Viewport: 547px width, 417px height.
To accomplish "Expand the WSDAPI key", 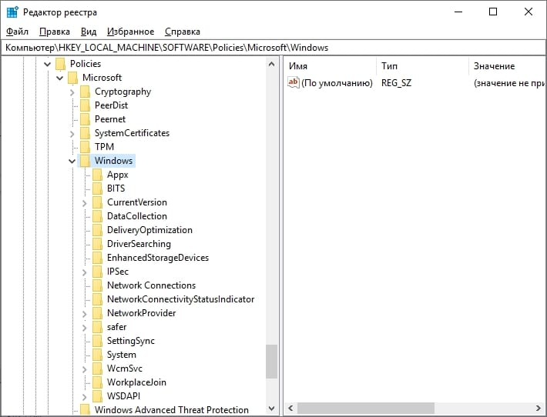I will [x=85, y=397].
